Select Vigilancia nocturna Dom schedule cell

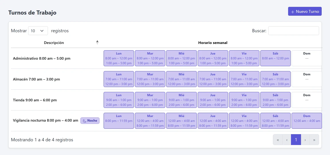coord(307,121)
